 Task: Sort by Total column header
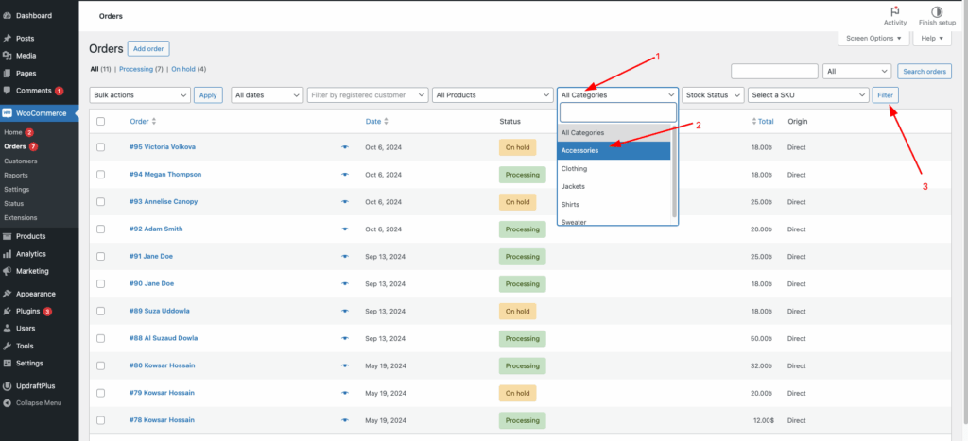tap(763, 122)
